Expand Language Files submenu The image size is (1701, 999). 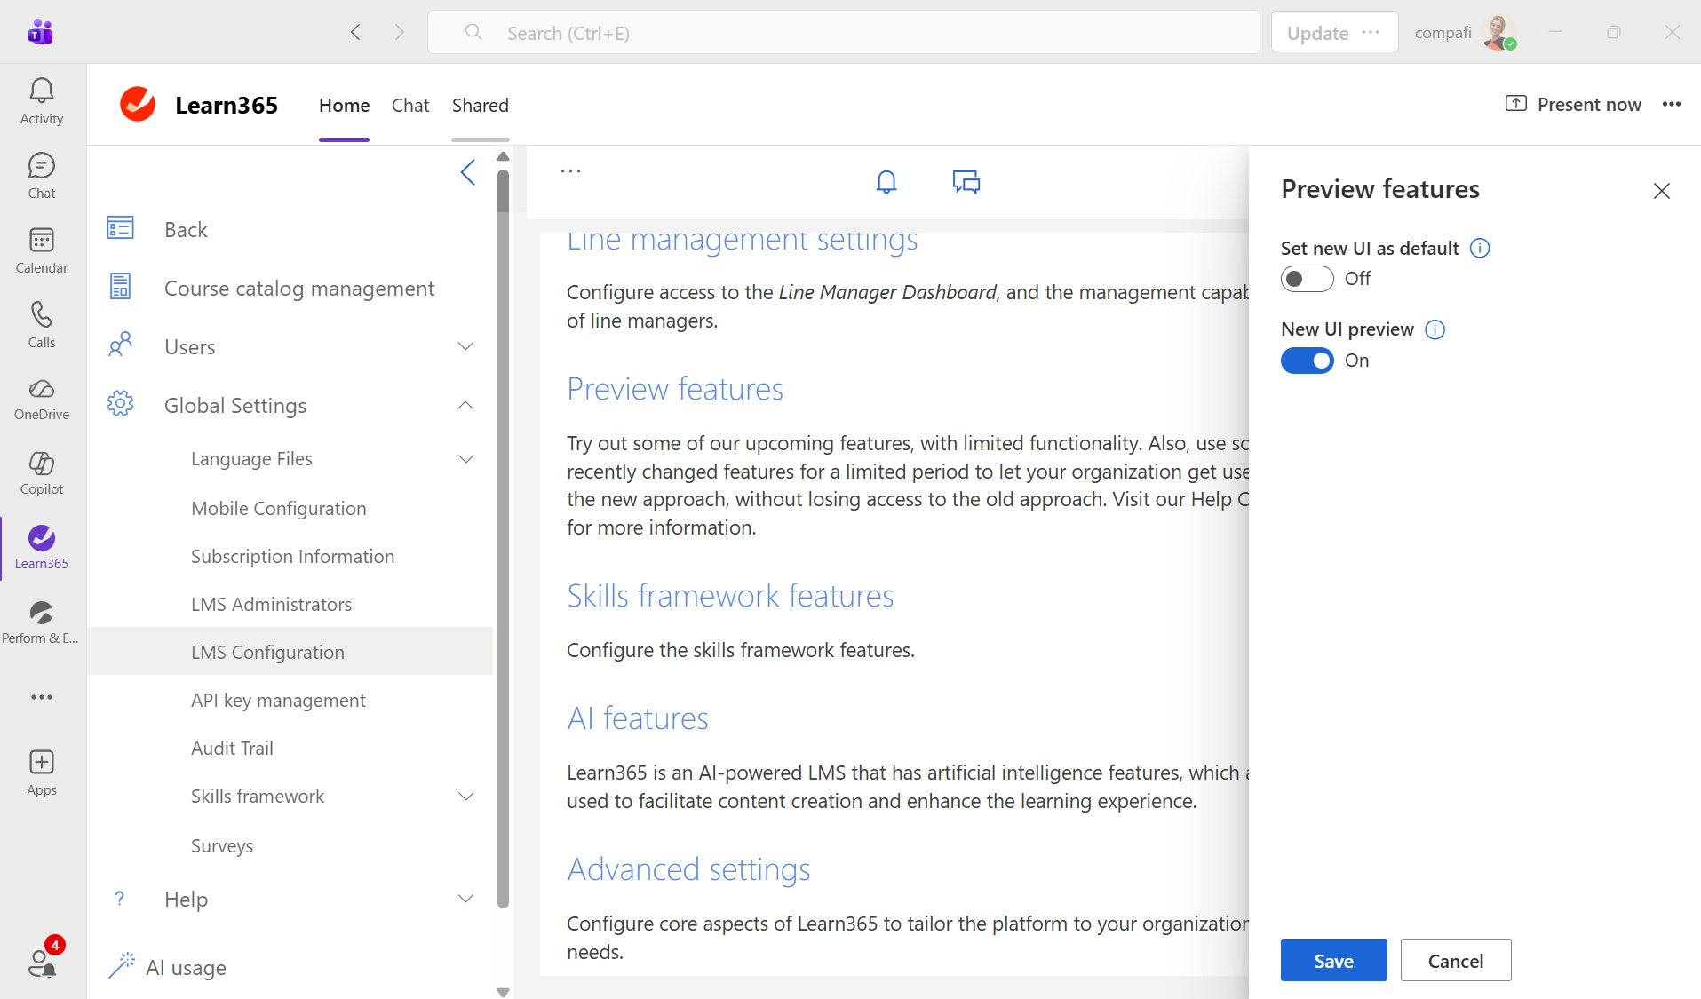pos(465,459)
